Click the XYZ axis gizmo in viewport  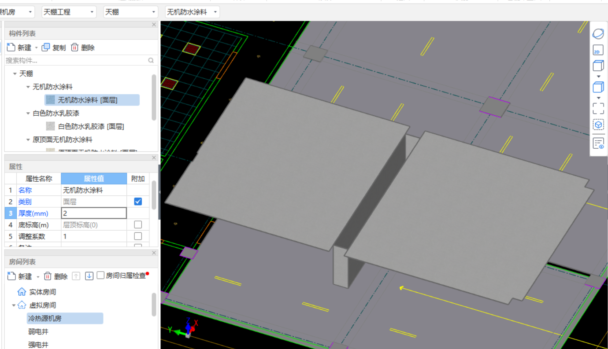coord(184,329)
